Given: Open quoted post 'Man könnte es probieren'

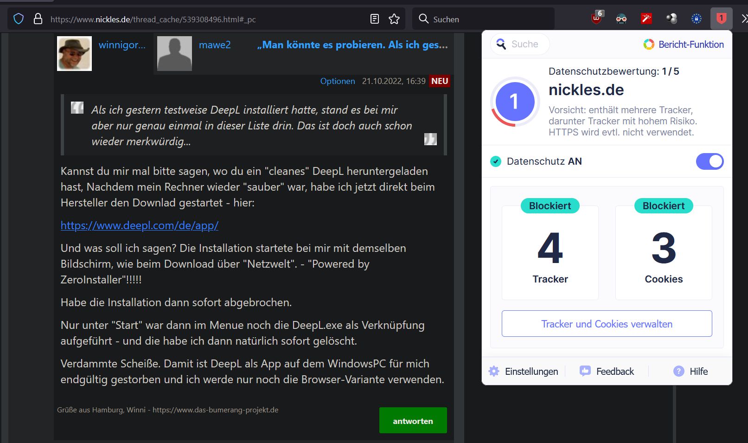Looking at the screenshot, I should tap(352, 45).
